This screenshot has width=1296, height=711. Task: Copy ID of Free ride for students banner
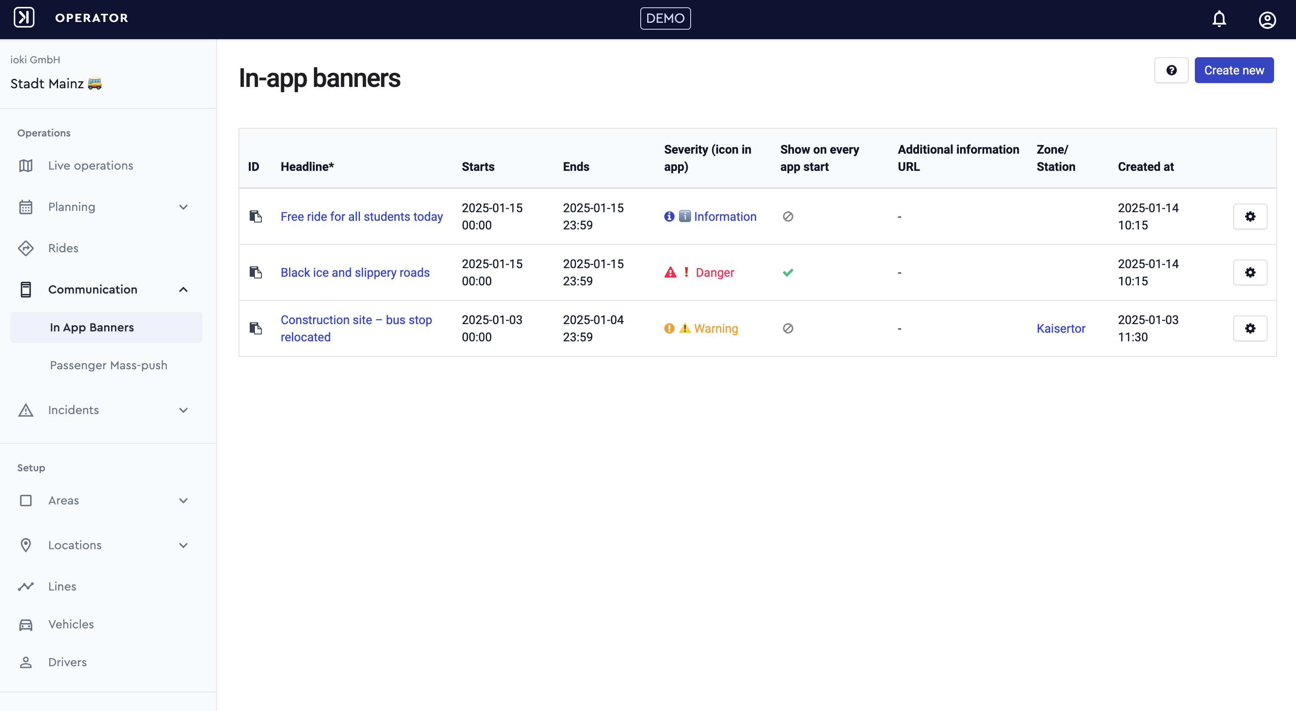[256, 217]
